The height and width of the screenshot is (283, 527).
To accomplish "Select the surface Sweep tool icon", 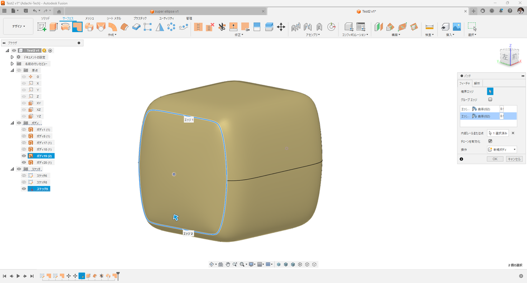I will coord(89,27).
